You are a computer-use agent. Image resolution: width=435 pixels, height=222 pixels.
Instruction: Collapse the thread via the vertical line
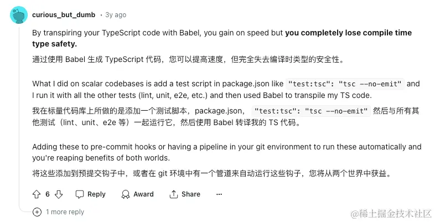coord(19,111)
